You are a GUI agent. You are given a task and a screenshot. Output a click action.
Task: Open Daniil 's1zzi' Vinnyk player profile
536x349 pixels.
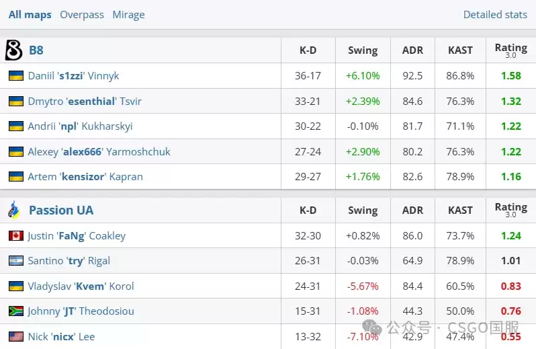click(73, 75)
